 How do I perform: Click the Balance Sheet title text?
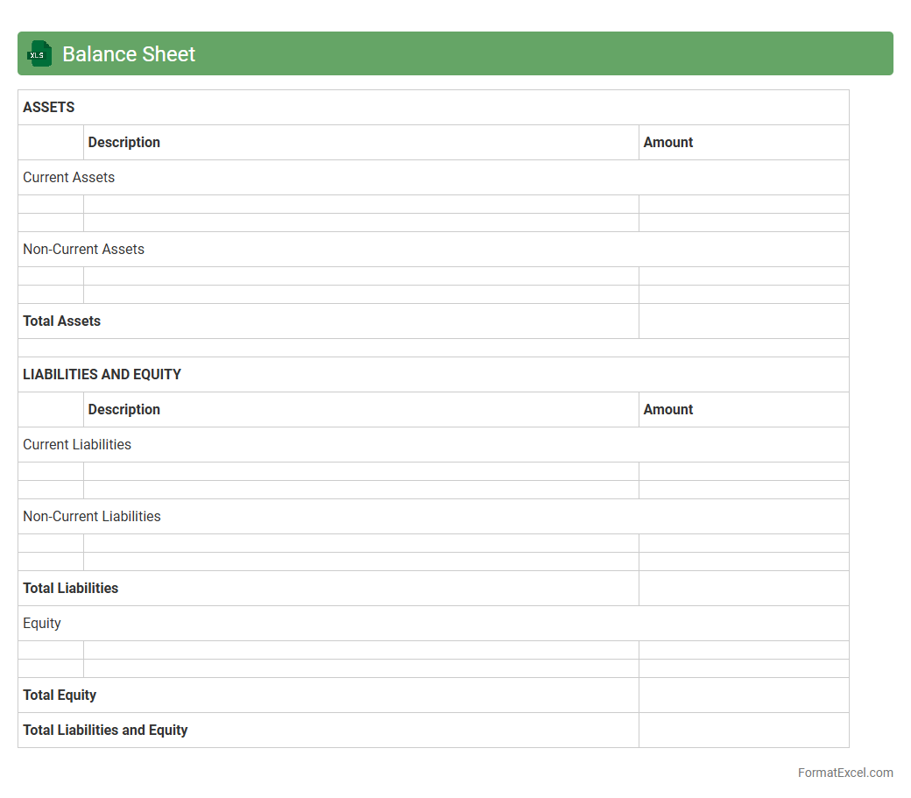click(x=129, y=54)
